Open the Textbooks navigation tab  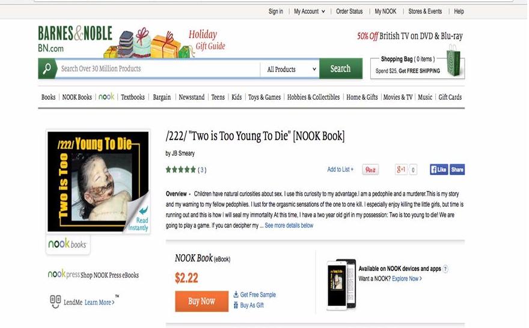tap(133, 97)
